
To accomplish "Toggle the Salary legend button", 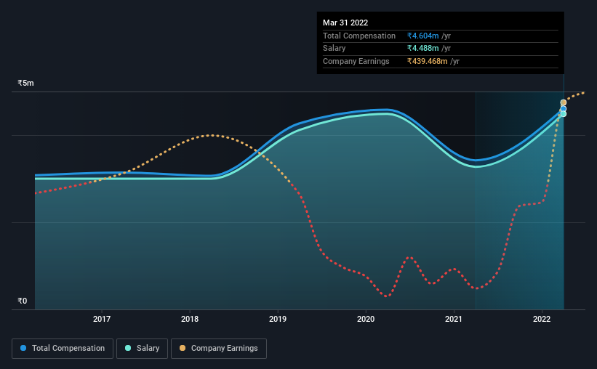I will 142,349.
